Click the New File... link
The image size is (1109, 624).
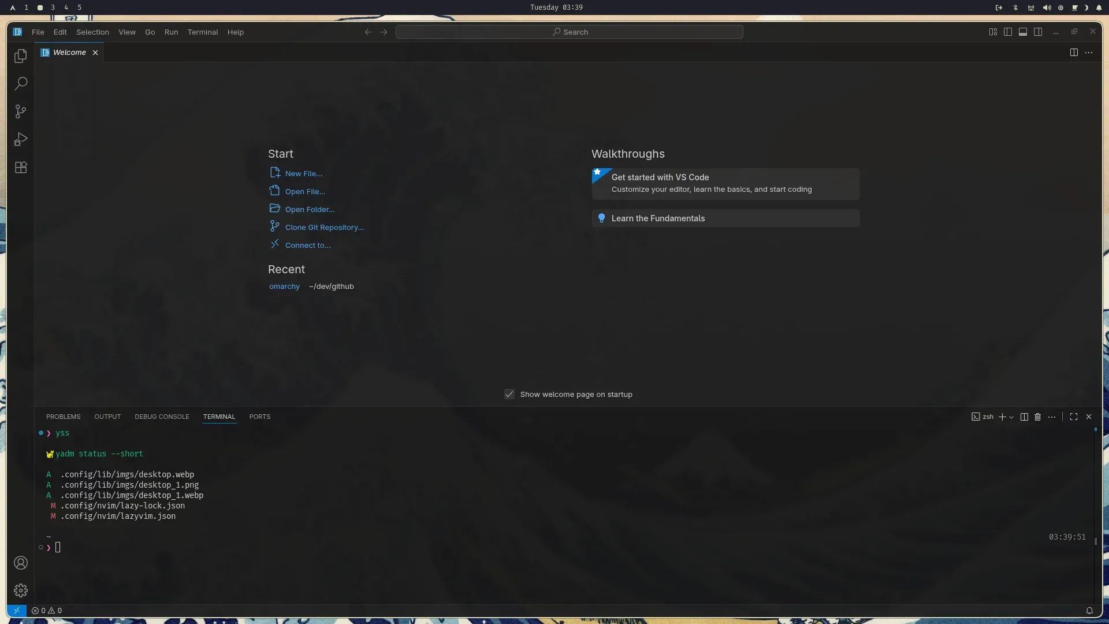click(304, 174)
